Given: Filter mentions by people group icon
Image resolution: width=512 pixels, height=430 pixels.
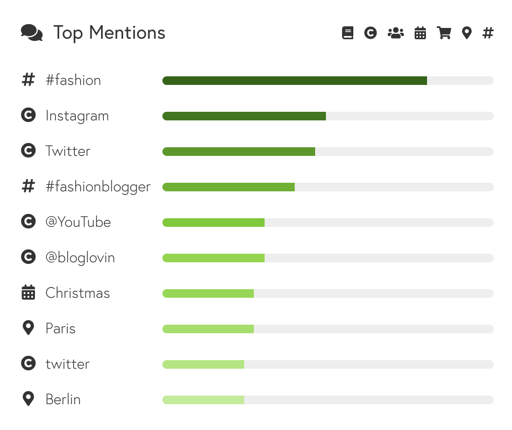Looking at the screenshot, I should point(396,33).
